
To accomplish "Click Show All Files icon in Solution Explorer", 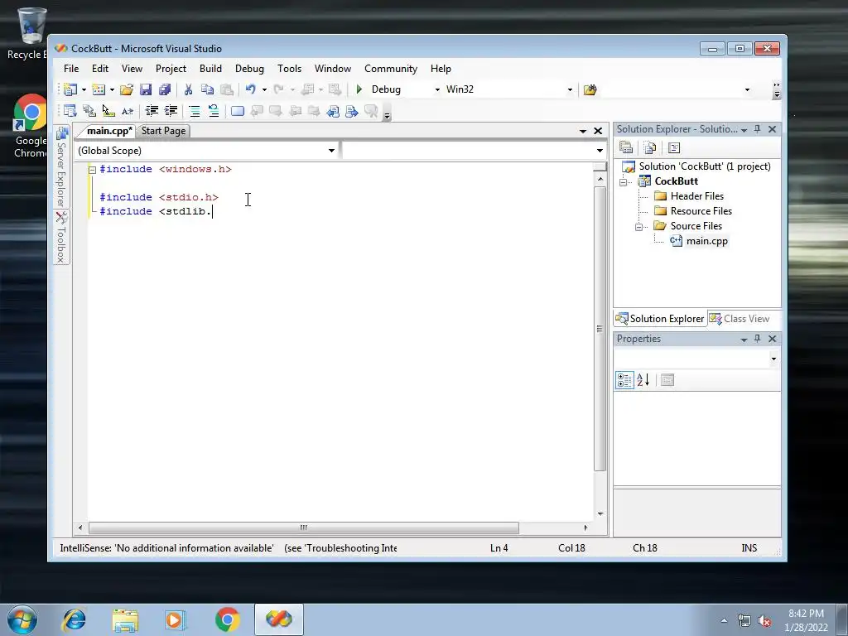I will pyautogui.click(x=650, y=147).
